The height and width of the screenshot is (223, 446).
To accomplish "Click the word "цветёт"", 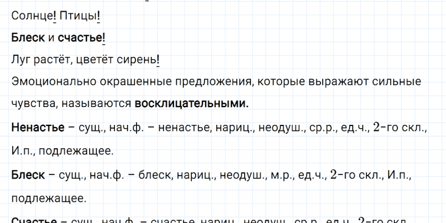I will coord(95,59).
